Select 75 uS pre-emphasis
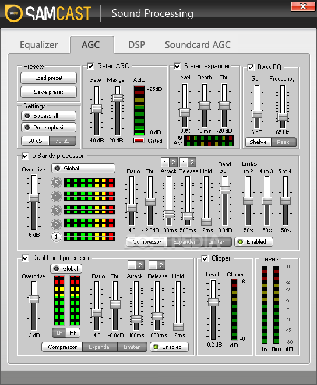The height and width of the screenshot is (385, 317). click(x=62, y=141)
